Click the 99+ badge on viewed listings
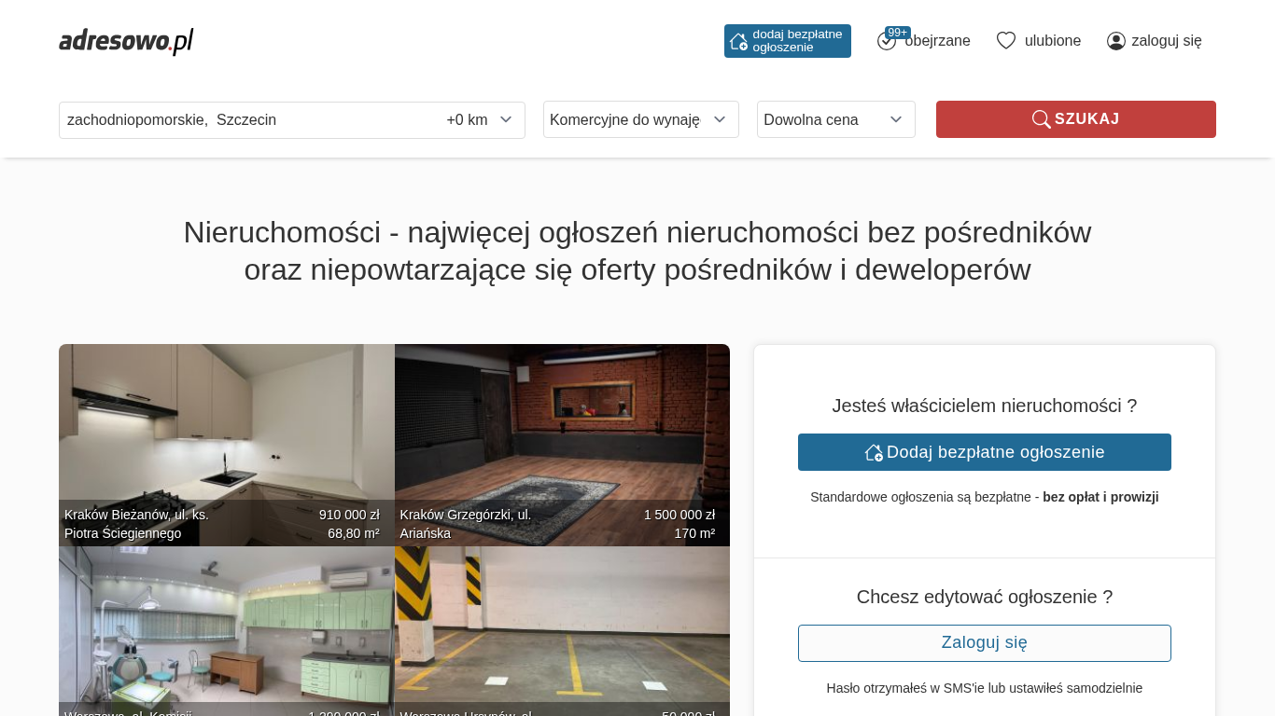 pyautogui.click(x=898, y=33)
